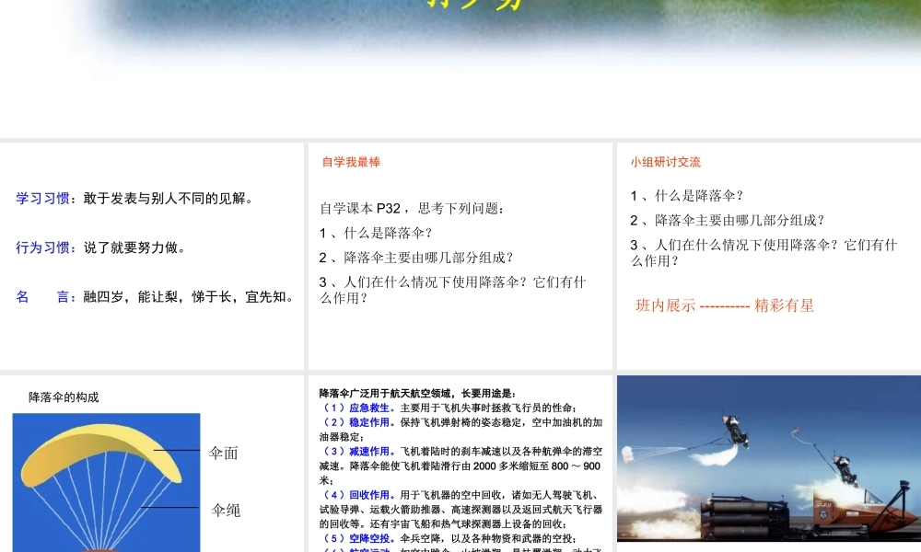This screenshot has width=921, height=552.
Task: Click the 伞面 label on the diagram
Action: coord(224,453)
